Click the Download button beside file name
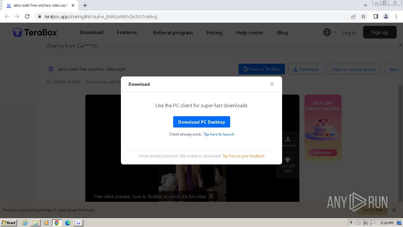403x227 pixels. [306, 69]
